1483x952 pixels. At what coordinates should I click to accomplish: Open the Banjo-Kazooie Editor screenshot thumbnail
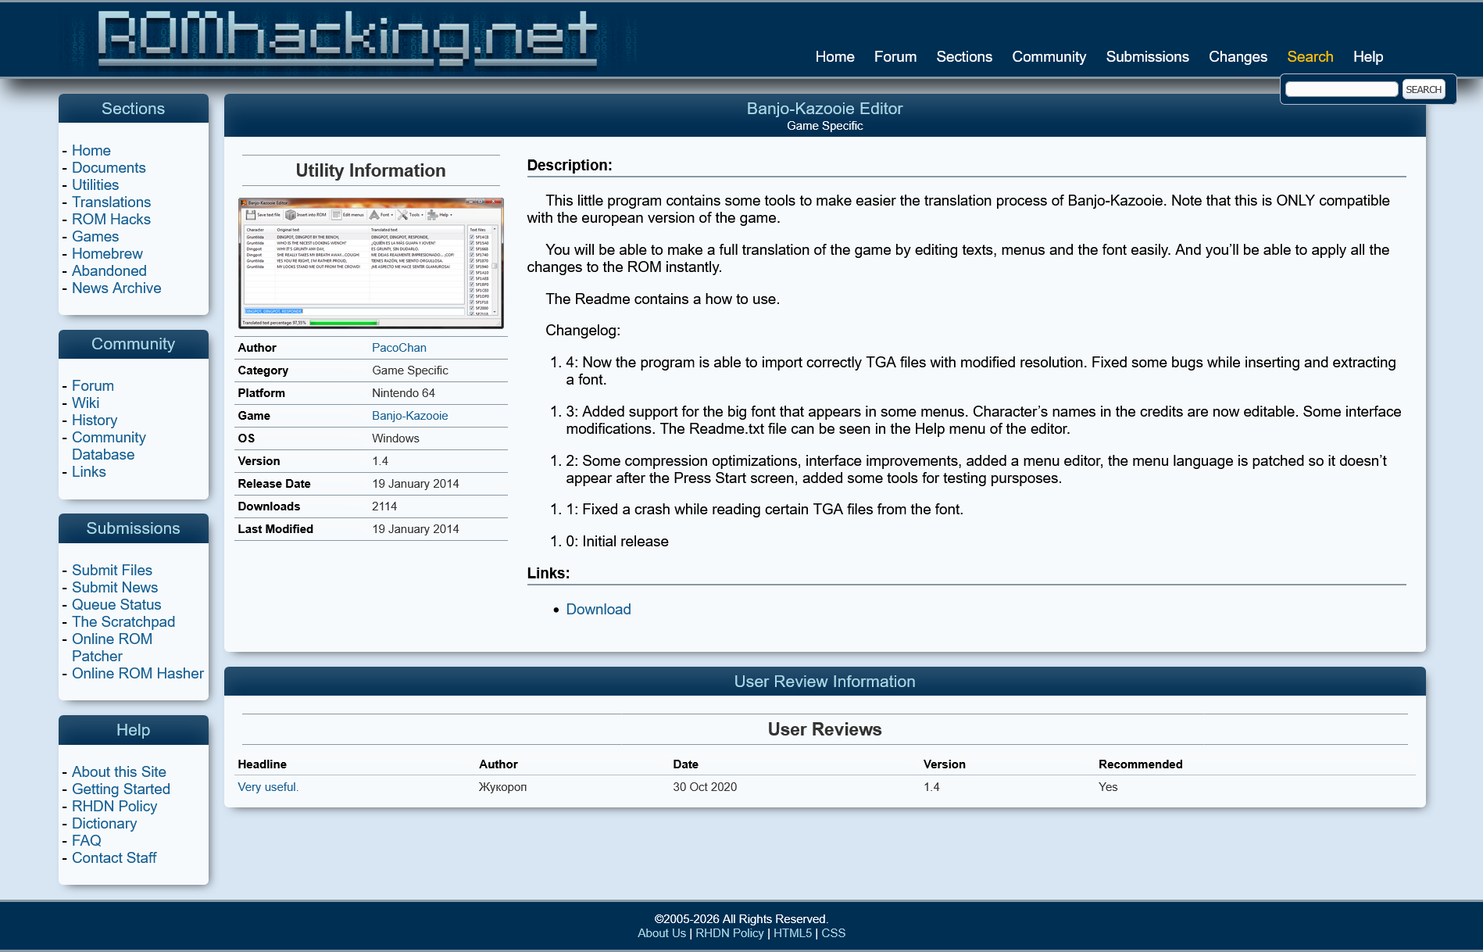[370, 263]
